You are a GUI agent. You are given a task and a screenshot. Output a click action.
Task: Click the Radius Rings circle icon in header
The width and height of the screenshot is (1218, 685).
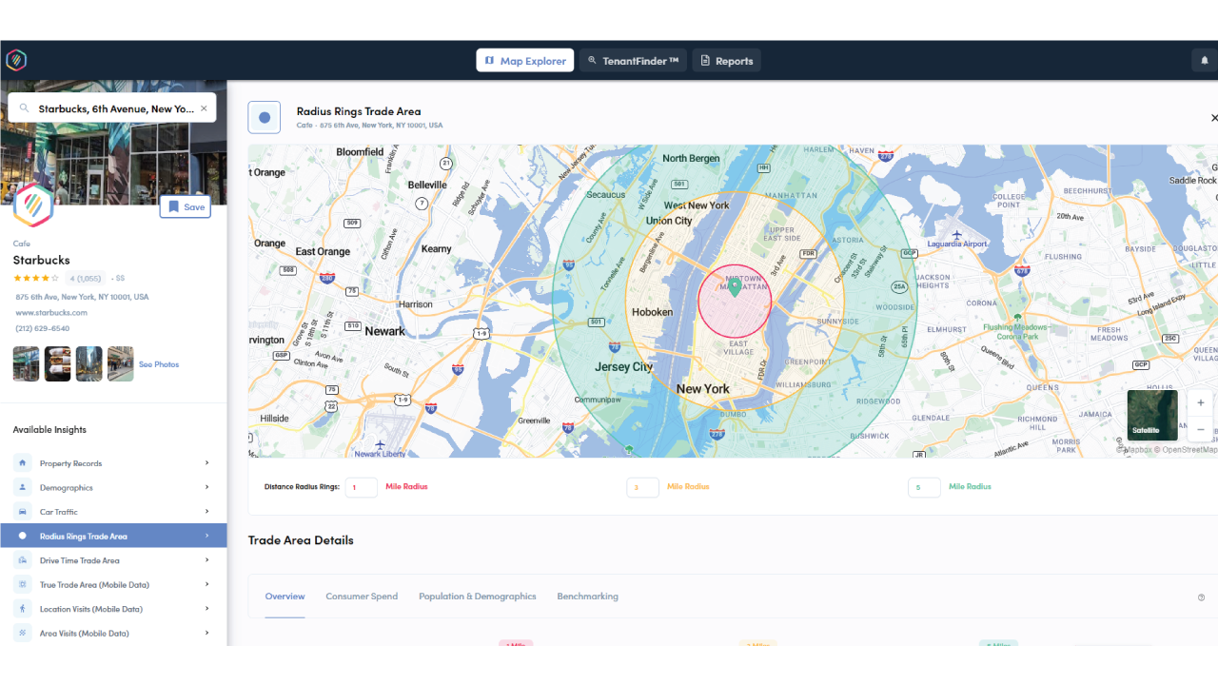pos(264,116)
